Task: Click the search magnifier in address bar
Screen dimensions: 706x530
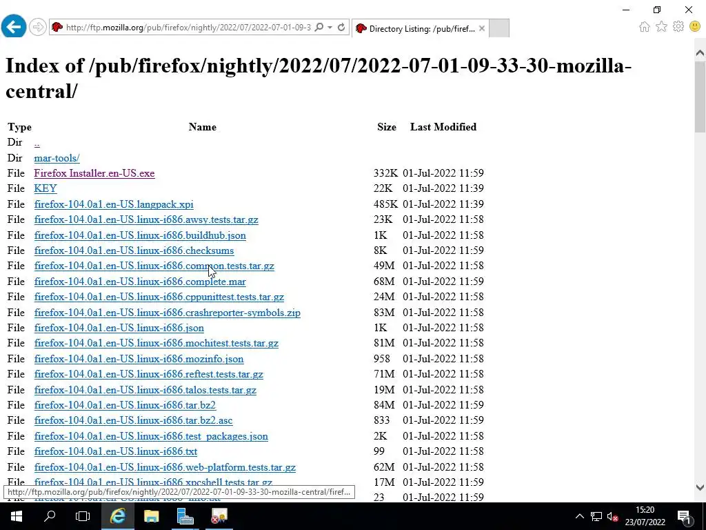Action: [319, 28]
